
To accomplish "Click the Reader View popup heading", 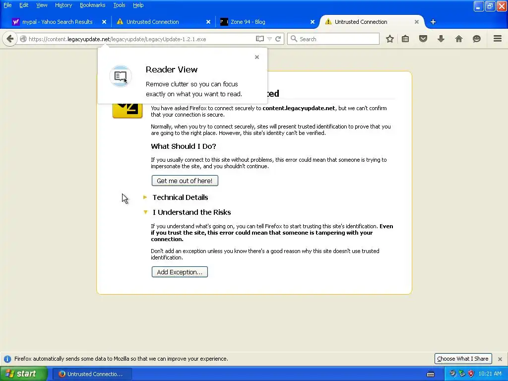I will (171, 69).
